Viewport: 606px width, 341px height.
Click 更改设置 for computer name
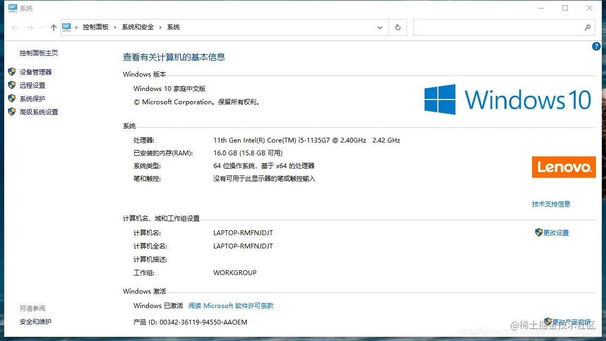pyautogui.click(x=556, y=233)
